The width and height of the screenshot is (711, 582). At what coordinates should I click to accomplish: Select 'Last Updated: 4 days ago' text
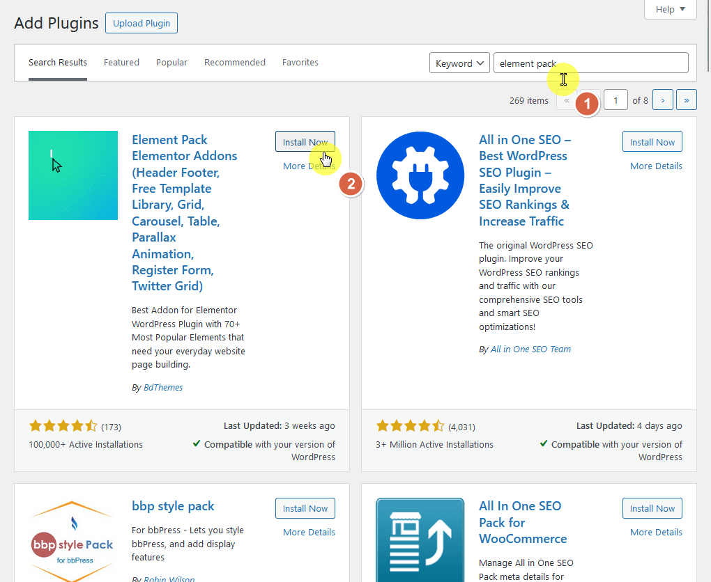click(x=629, y=426)
